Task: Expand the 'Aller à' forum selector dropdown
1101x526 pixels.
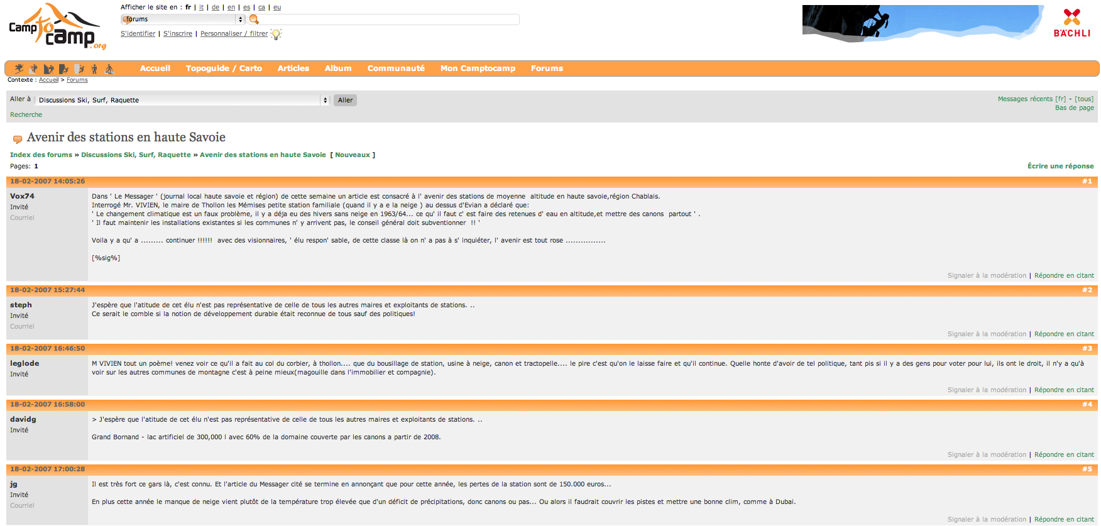Action: point(182,100)
